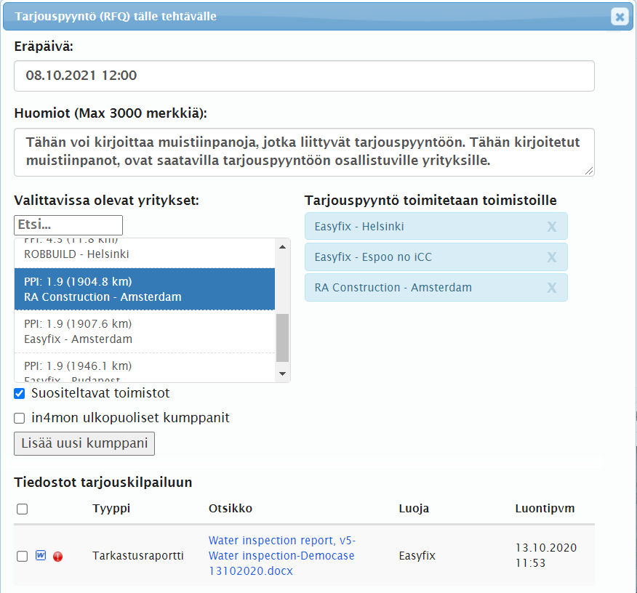Click the Eräpäivä date field
The width and height of the screenshot is (637, 593).
(304, 76)
